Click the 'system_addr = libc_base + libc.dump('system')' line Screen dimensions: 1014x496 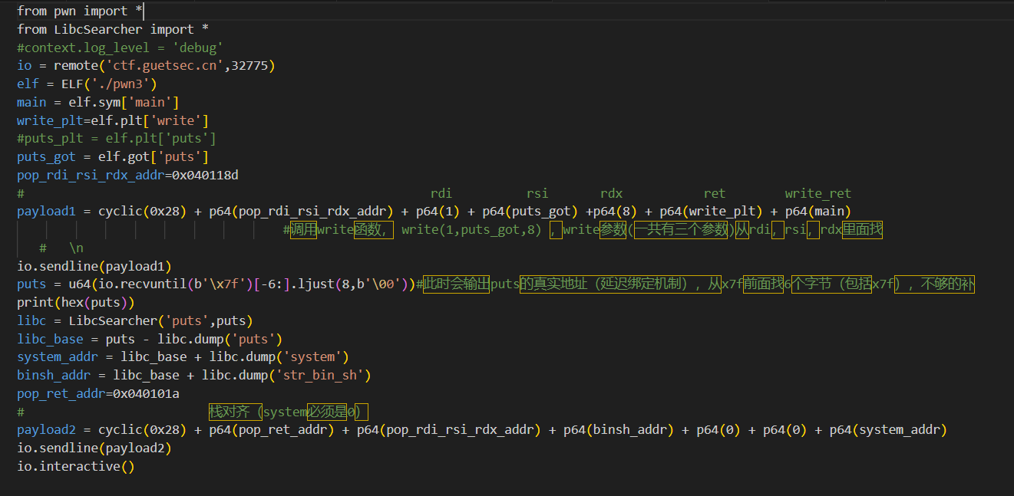click(x=183, y=357)
